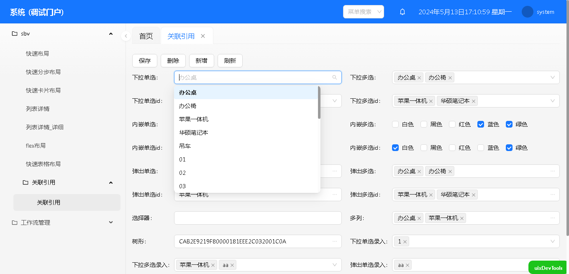
Task: Click the 保存 button
Action: 145,61
